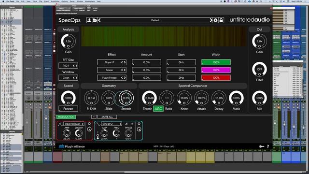This screenshot has height=174, width=309.
Task: Click the Input Follower envelope shape icon
Action: (x=60, y=124)
